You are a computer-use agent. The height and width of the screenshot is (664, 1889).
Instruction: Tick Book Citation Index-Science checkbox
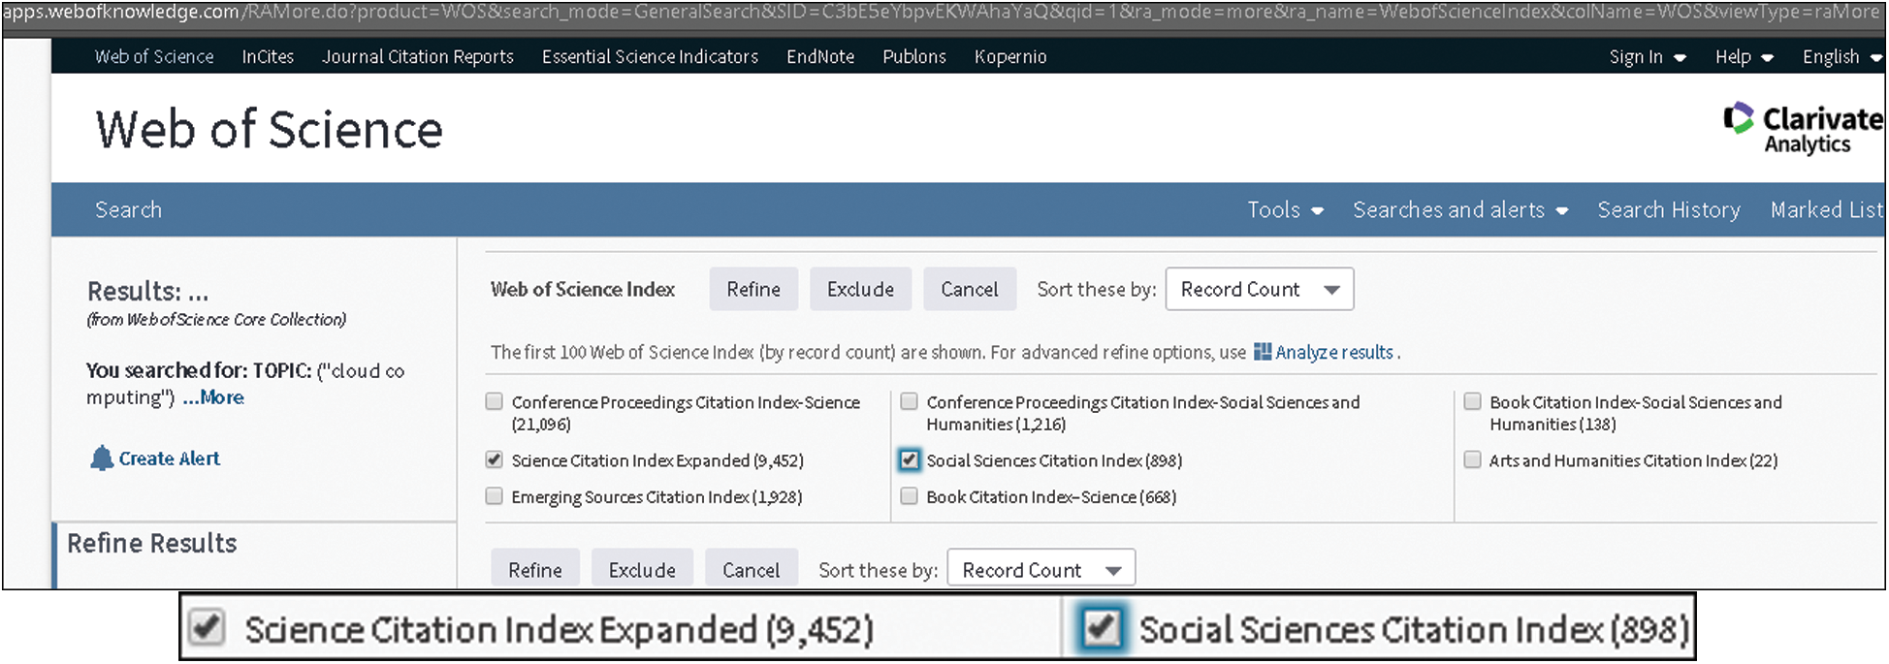pyautogui.click(x=909, y=496)
